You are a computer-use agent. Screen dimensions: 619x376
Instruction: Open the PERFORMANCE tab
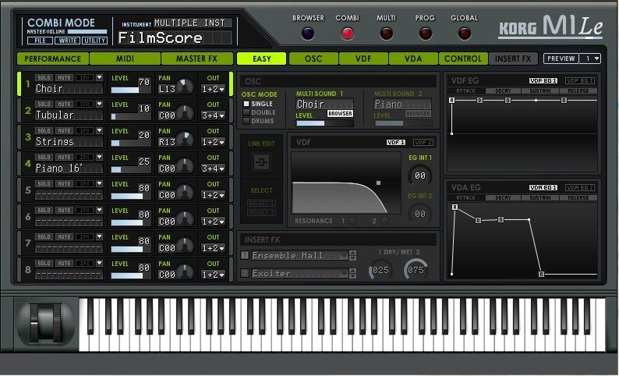52,59
